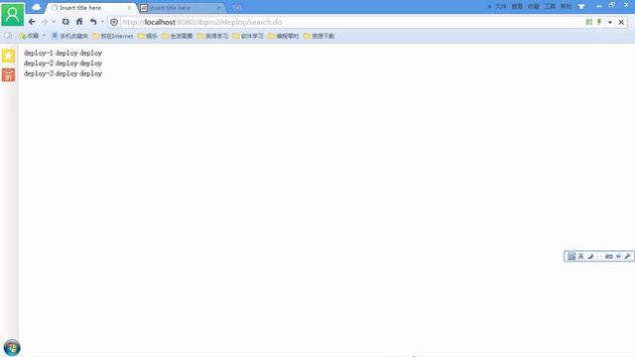Go to the home page icon
The height and width of the screenshot is (357, 635).
pos(79,22)
